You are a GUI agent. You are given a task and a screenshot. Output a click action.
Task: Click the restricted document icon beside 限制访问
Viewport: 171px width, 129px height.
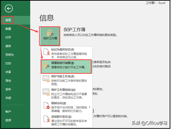coord(47,106)
